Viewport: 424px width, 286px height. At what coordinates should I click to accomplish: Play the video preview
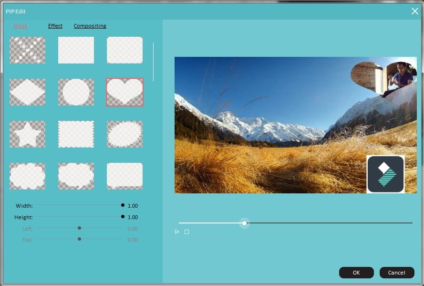coord(176,232)
